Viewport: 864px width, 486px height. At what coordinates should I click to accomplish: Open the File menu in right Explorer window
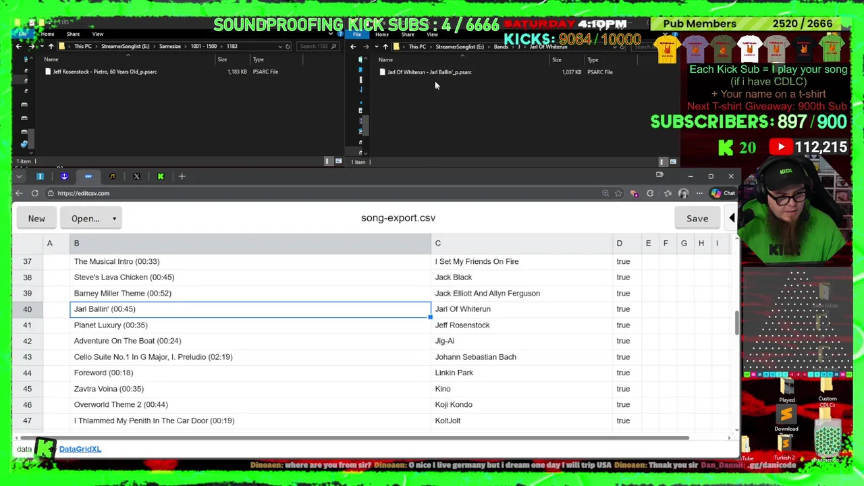point(357,34)
